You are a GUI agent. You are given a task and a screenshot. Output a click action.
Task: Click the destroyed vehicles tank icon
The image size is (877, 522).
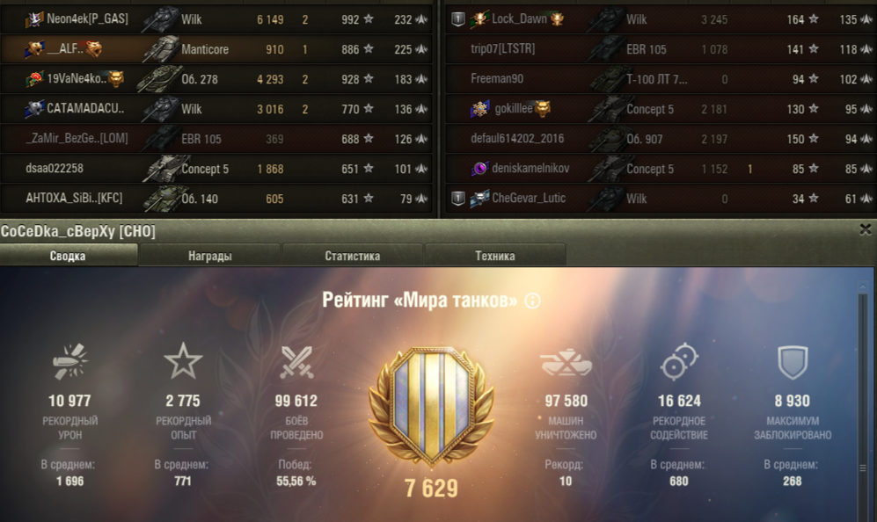566,362
